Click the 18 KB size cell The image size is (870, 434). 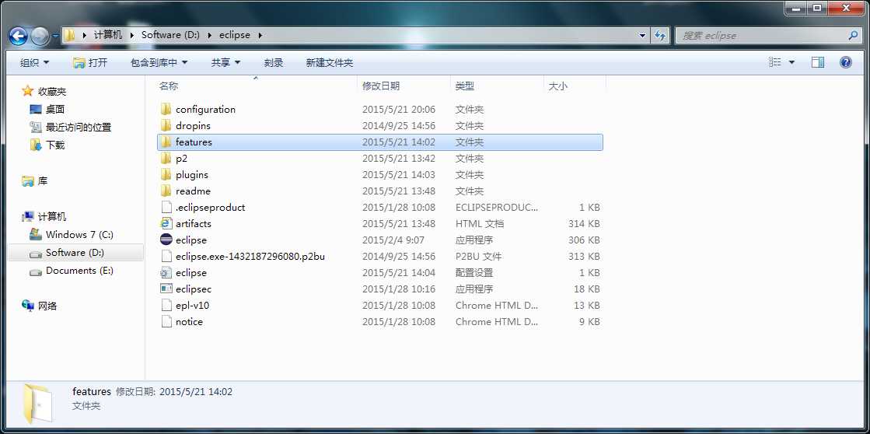tap(586, 289)
